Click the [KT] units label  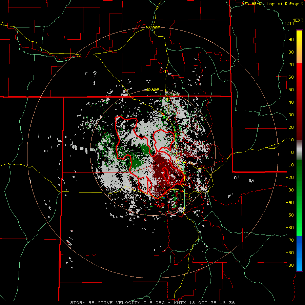pyautogui.click(x=289, y=23)
